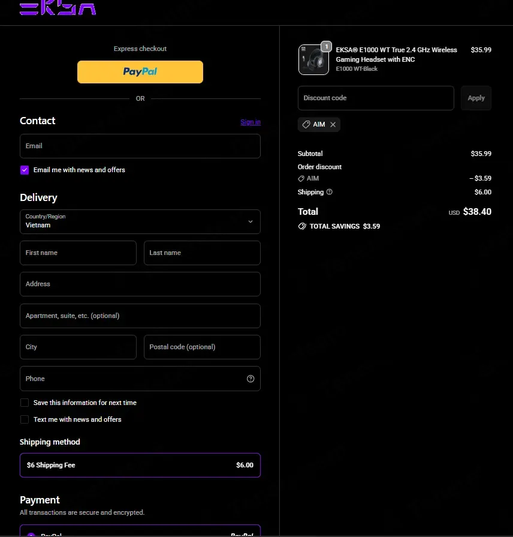Click the First name field

79,253
